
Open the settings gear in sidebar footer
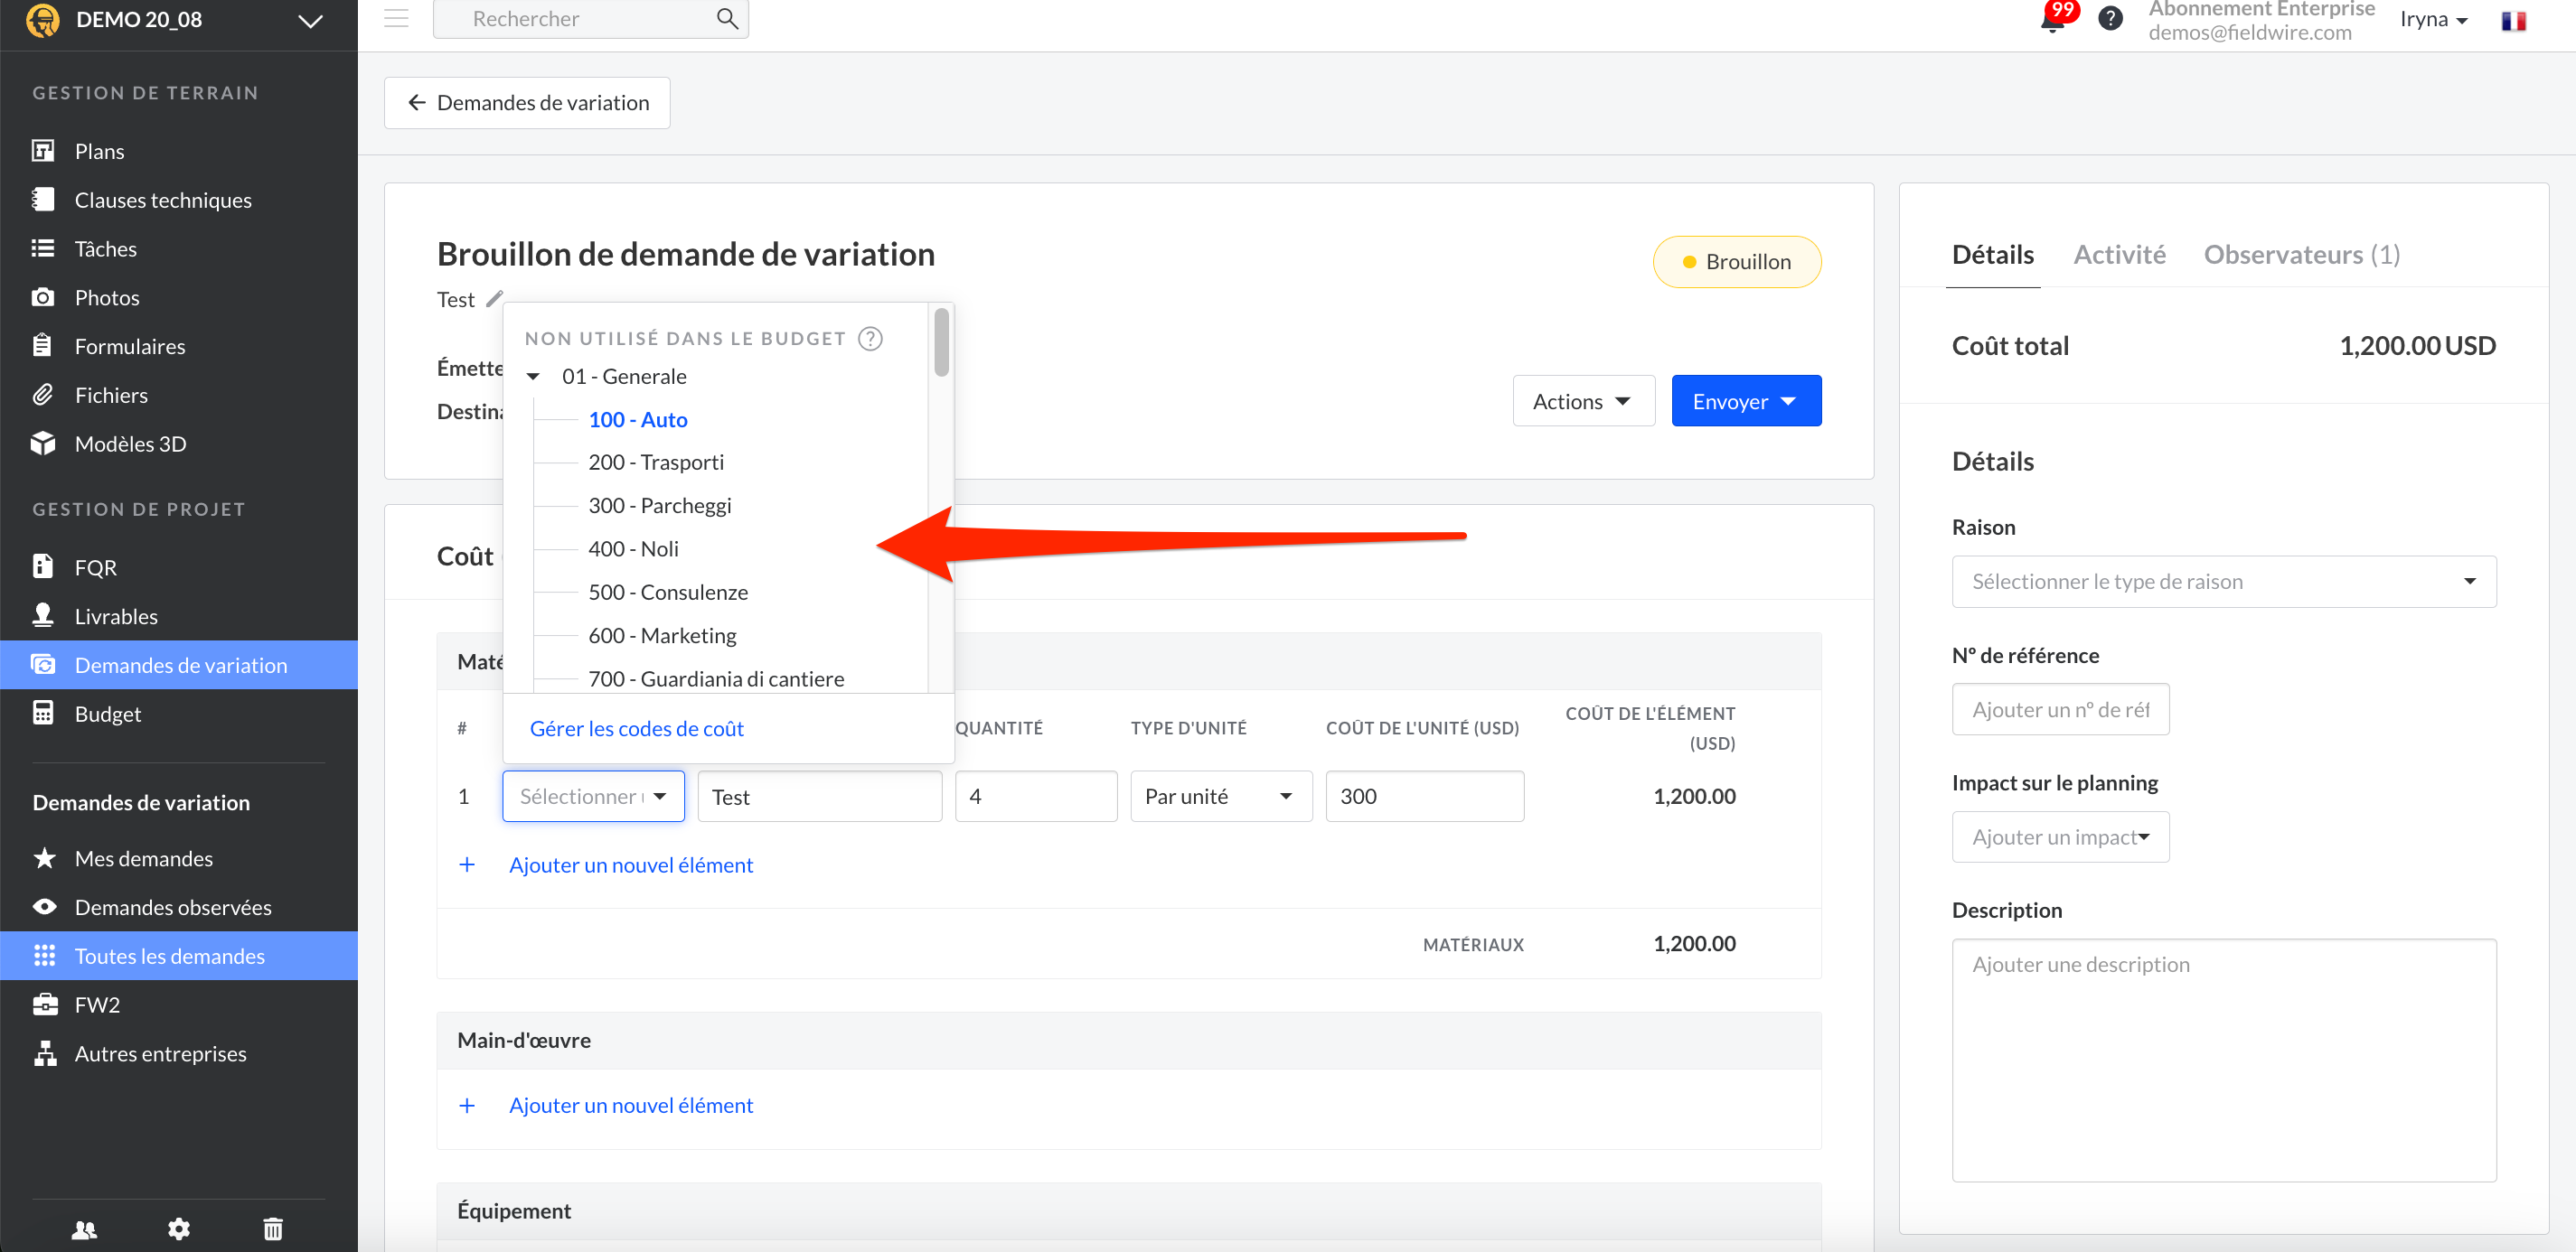click(179, 1228)
